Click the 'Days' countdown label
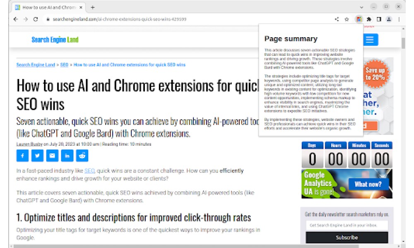 [x=312, y=145]
